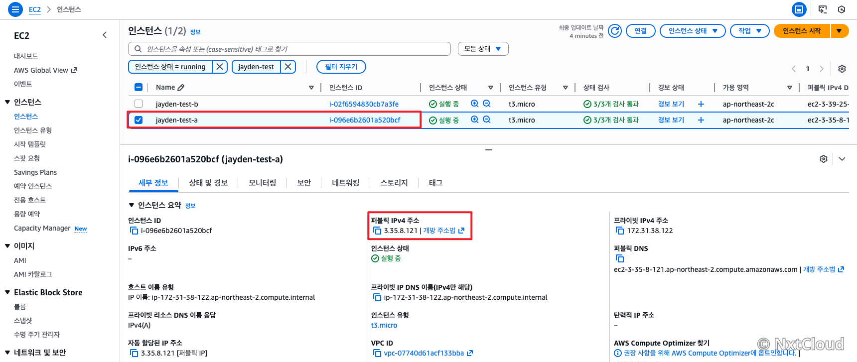This screenshot has width=857, height=362.
Task: Open the hexagon settings icon in top bar
Action: point(842,9)
